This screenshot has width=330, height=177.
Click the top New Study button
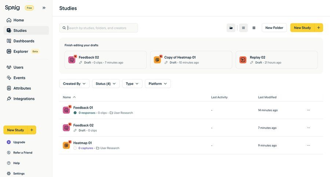click(302, 28)
